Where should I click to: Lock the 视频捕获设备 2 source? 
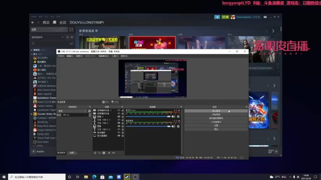coord(122,110)
